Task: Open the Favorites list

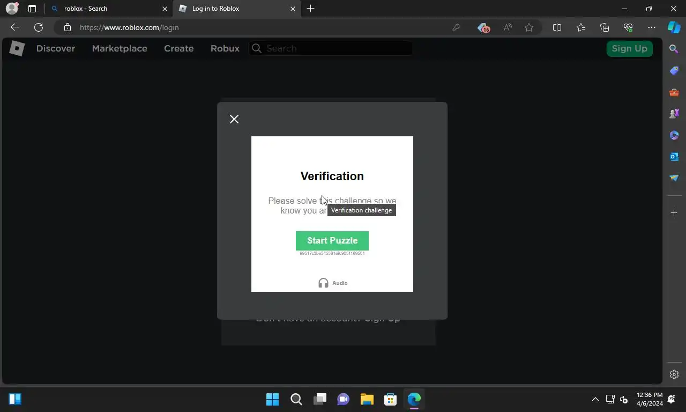Action: 581,27
